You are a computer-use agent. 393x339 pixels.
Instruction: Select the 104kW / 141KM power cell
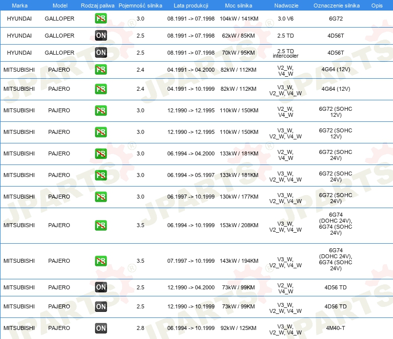pyautogui.click(x=239, y=19)
